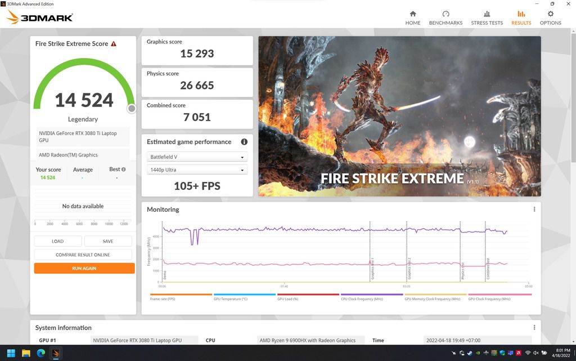Image resolution: width=576 pixels, height=361 pixels.
Task: Click the 3DMark taskbar icon
Action: (x=56, y=353)
